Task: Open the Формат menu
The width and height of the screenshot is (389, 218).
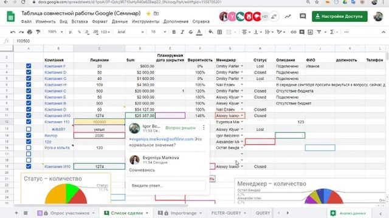Action: click(x=100, y=22)
